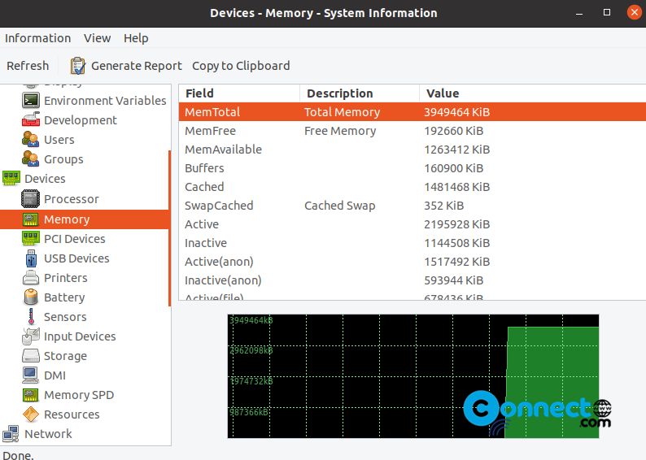The image size is (646, 460).
Task: Click the 1263412 KiB value cell
Action: (x=457, y=150)
